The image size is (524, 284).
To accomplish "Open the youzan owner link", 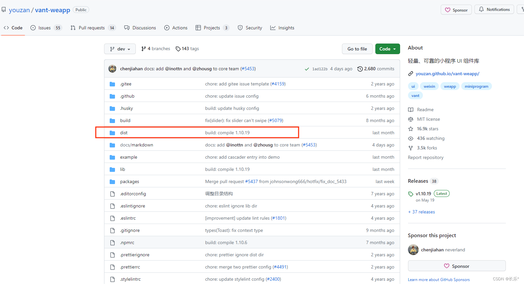I will click(x=19, y=10).
